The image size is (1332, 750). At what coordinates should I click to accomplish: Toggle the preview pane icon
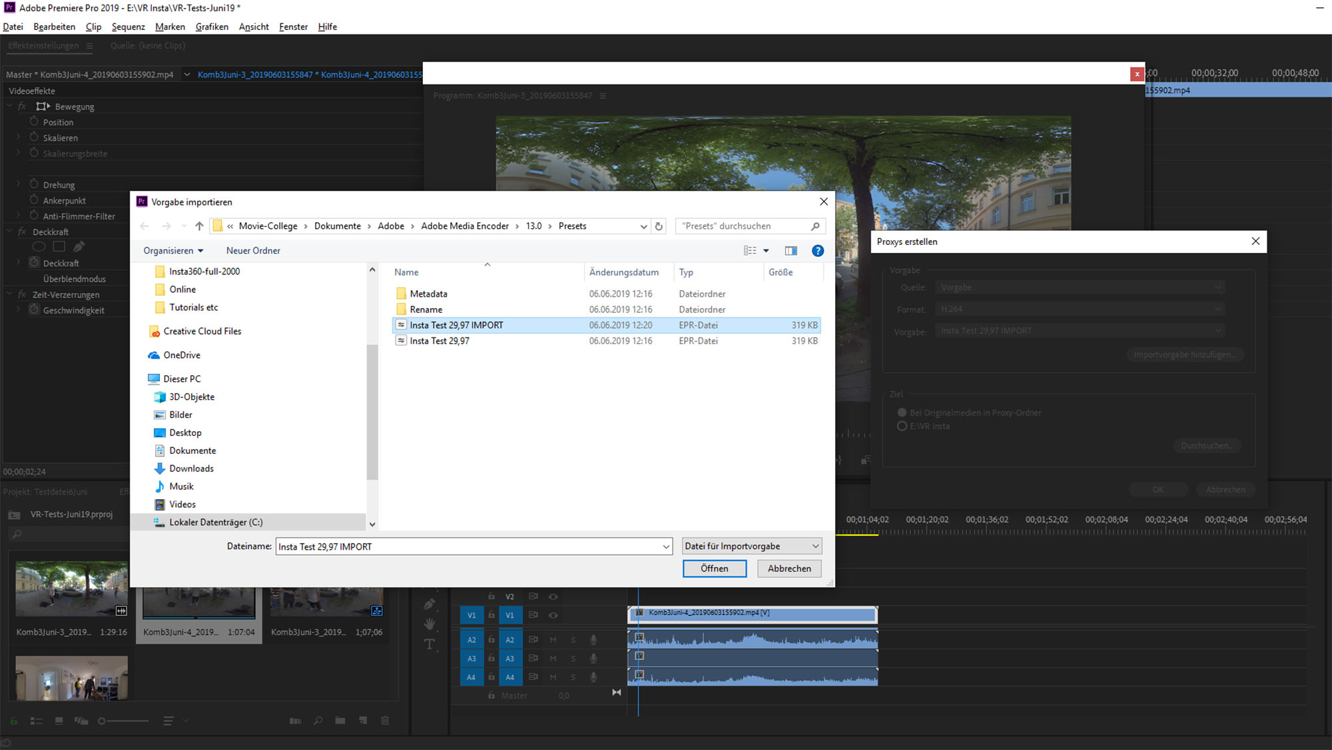791,251
